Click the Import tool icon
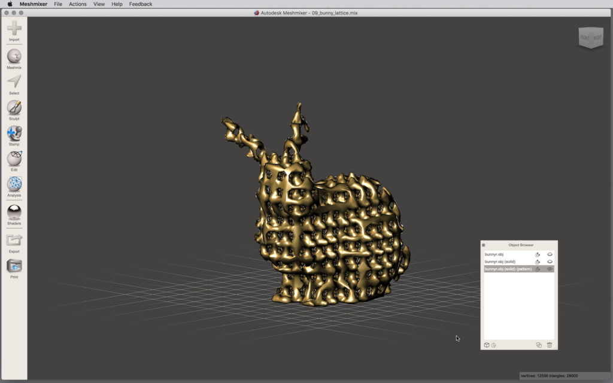The width and height of the screenshot is (613, 383). 14,28
